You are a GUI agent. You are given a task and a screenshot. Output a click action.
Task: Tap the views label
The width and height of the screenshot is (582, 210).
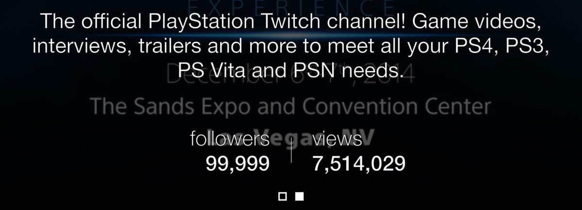(x=337, y=139)
